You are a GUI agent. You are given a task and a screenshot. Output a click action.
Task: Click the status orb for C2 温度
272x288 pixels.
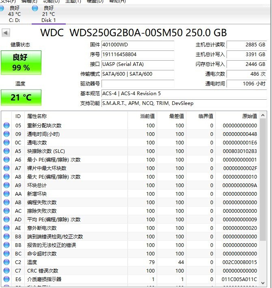[6, 262]
